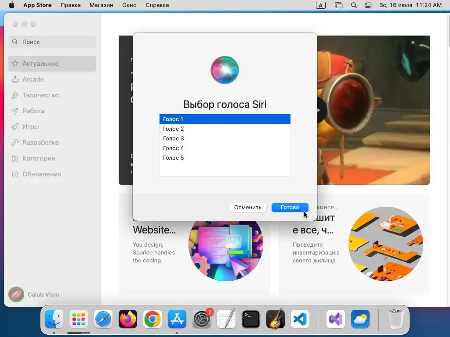Image resolution: width=450 pixels, height=337 pixels.
Task: Open the Справка menu
Action: click(157, 5)
